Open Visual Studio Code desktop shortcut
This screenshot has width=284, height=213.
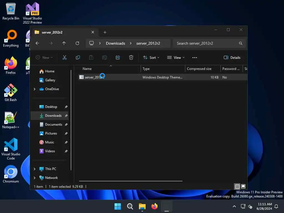11,149
